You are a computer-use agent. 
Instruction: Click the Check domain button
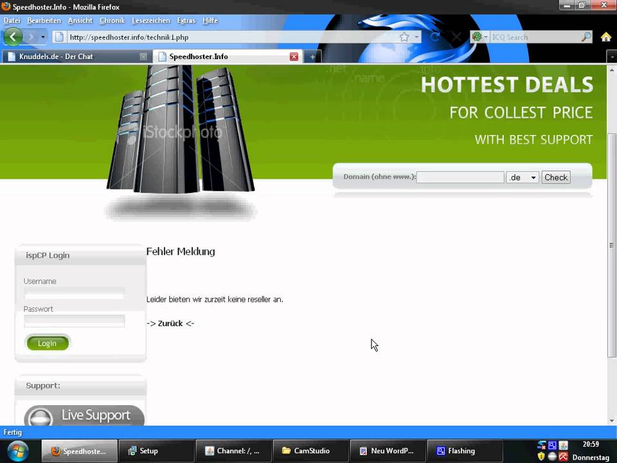[555, 177]
